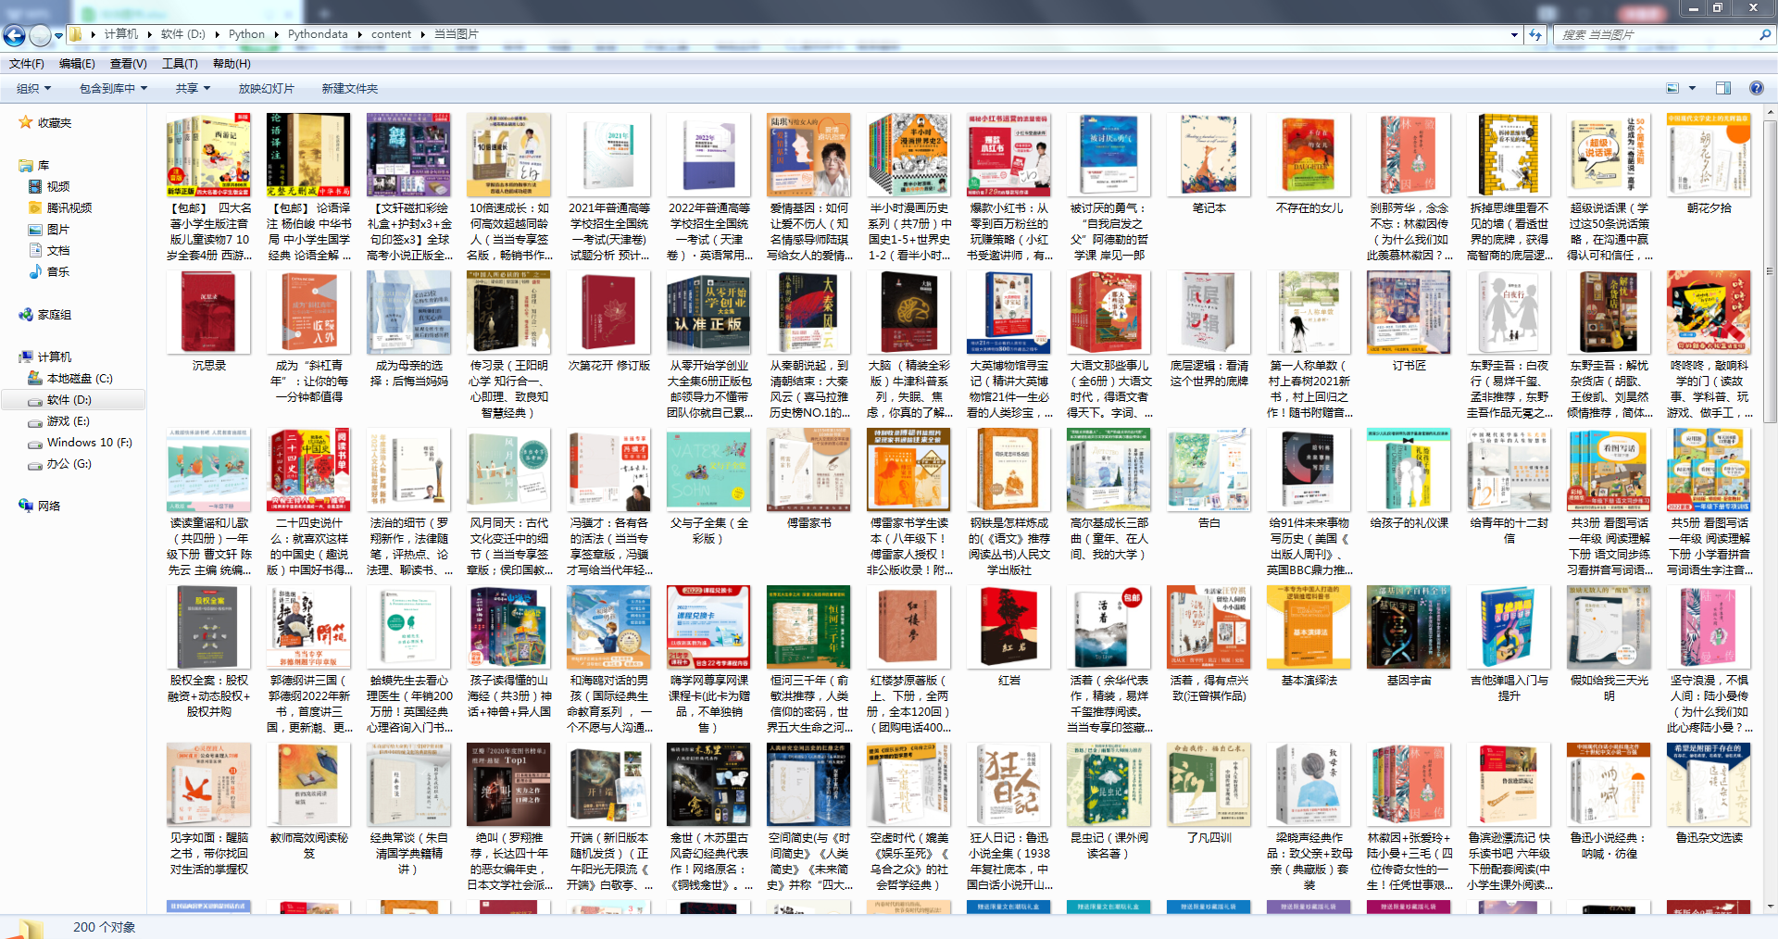Expand arrow after 软件 (D:) breadcrumb
The height and width of the screenshot is (939, 1778).
tap(218, 34)
